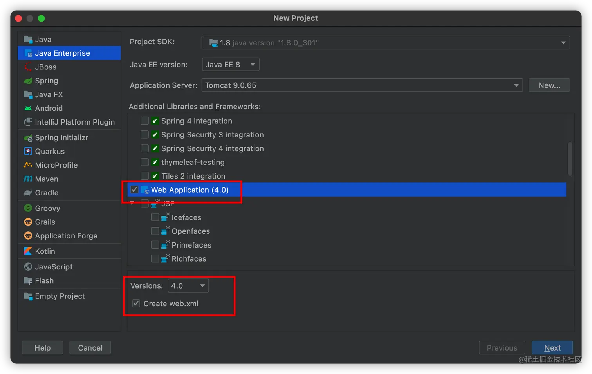Select the Kotlin project type
The image size is (592, 374).
pyautogui.click(x=69, y=251)
